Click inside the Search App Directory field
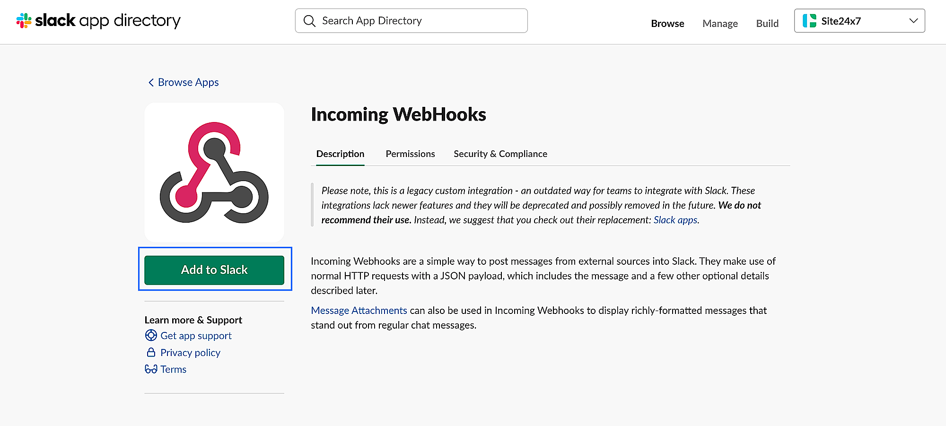 point(411,21)
